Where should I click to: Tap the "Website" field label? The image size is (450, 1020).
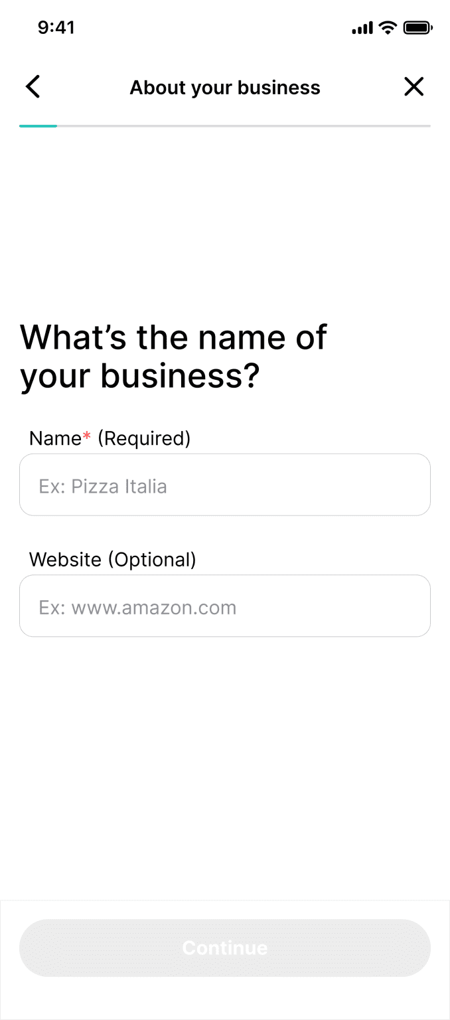65,560
